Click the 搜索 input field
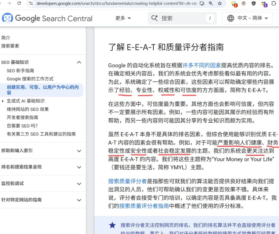 pyautogui.click(x=182, y=18)
